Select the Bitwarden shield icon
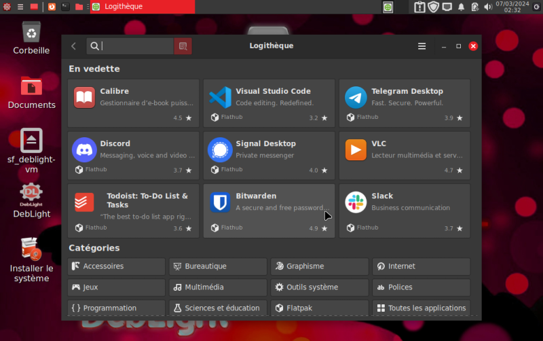This screenshot has height=341, width=543. [x=220, y=202]
